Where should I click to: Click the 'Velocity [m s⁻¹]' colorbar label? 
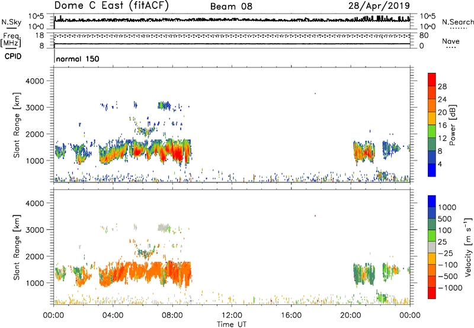pyautogui.click(x=468, y=247)
